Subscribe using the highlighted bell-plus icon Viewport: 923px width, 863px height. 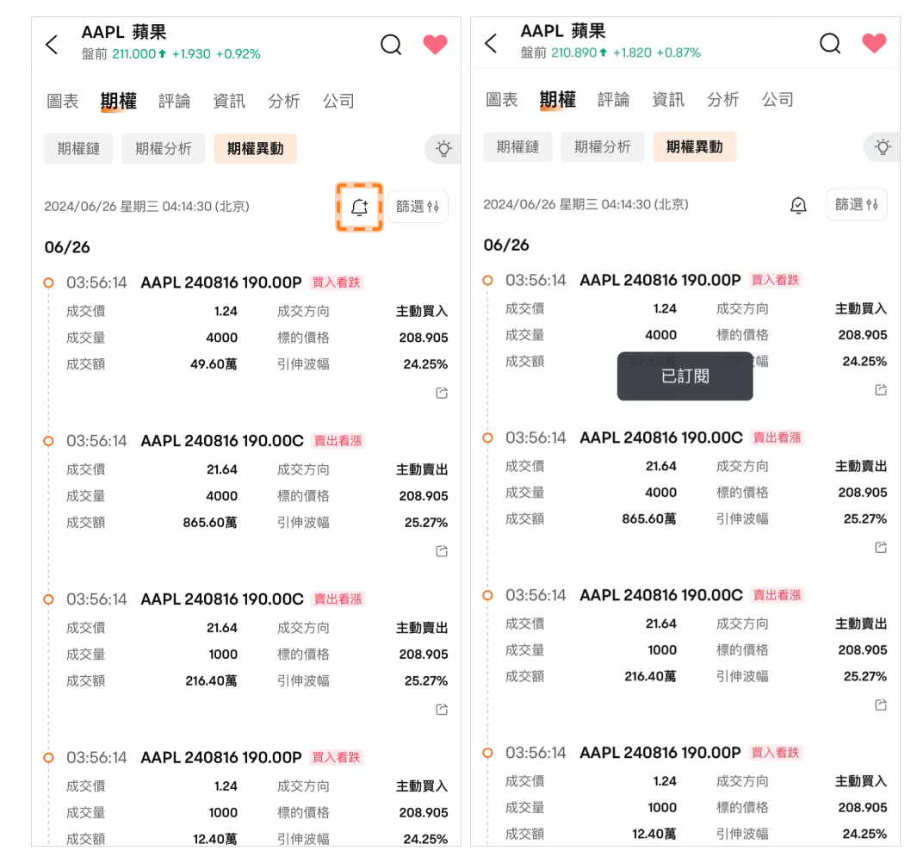[x=360, y=208]
